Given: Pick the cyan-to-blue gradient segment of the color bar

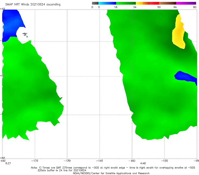Looking at the screenshot, I should click(107, 3).
